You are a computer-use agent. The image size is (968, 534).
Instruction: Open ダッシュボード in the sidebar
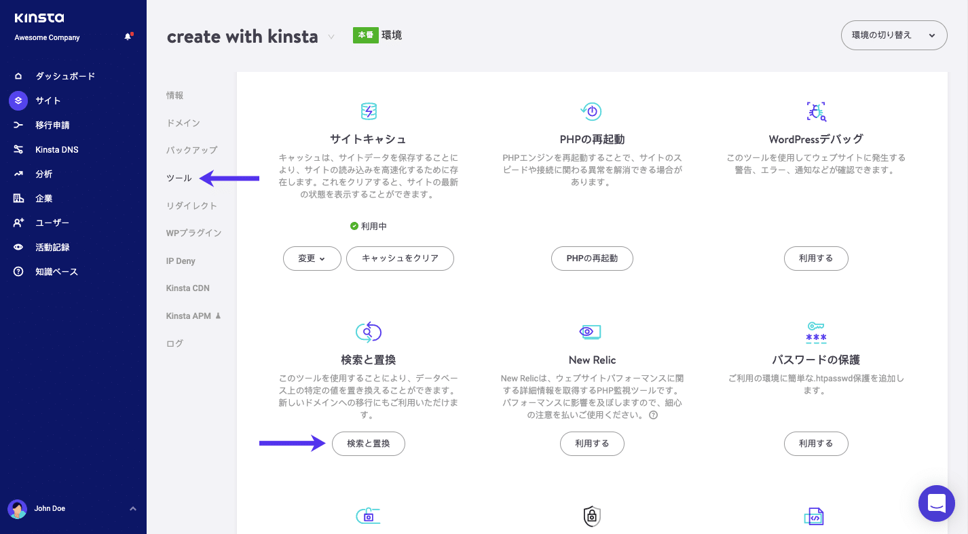(x=65, y=76)
